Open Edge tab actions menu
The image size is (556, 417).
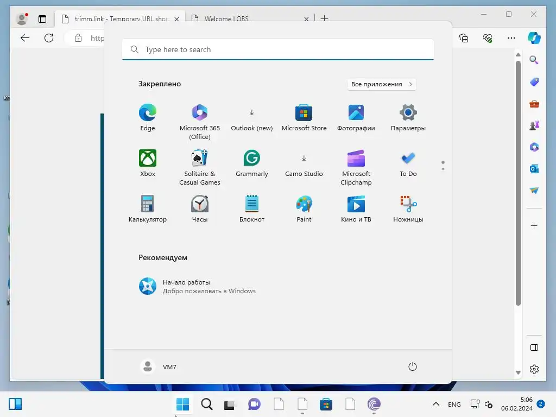[42, 19]
